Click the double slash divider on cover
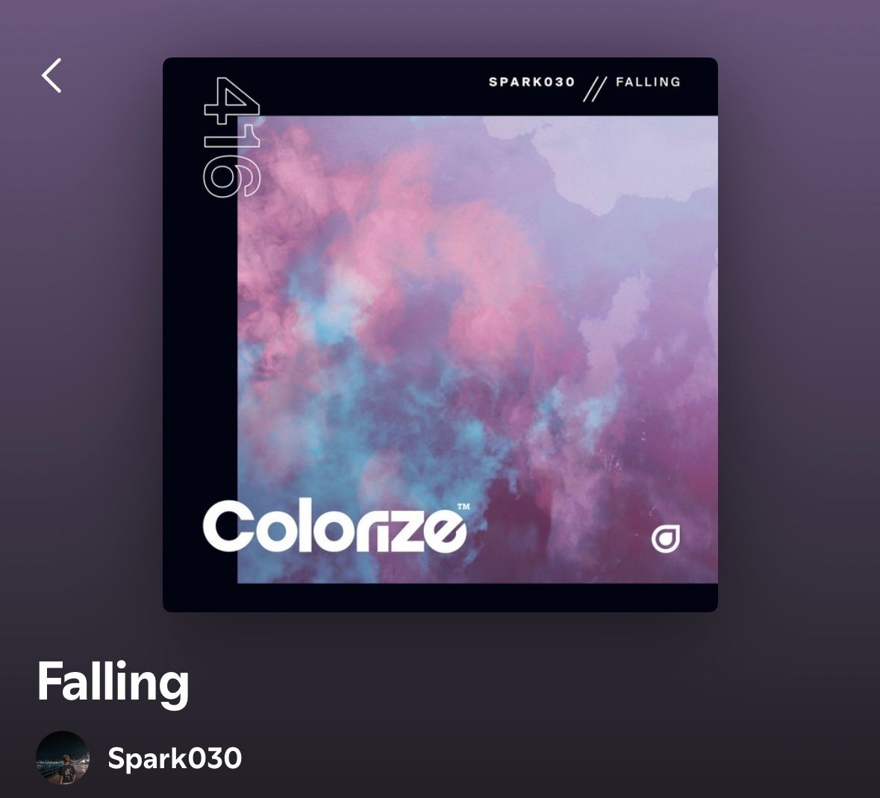 tap(595, 89)
